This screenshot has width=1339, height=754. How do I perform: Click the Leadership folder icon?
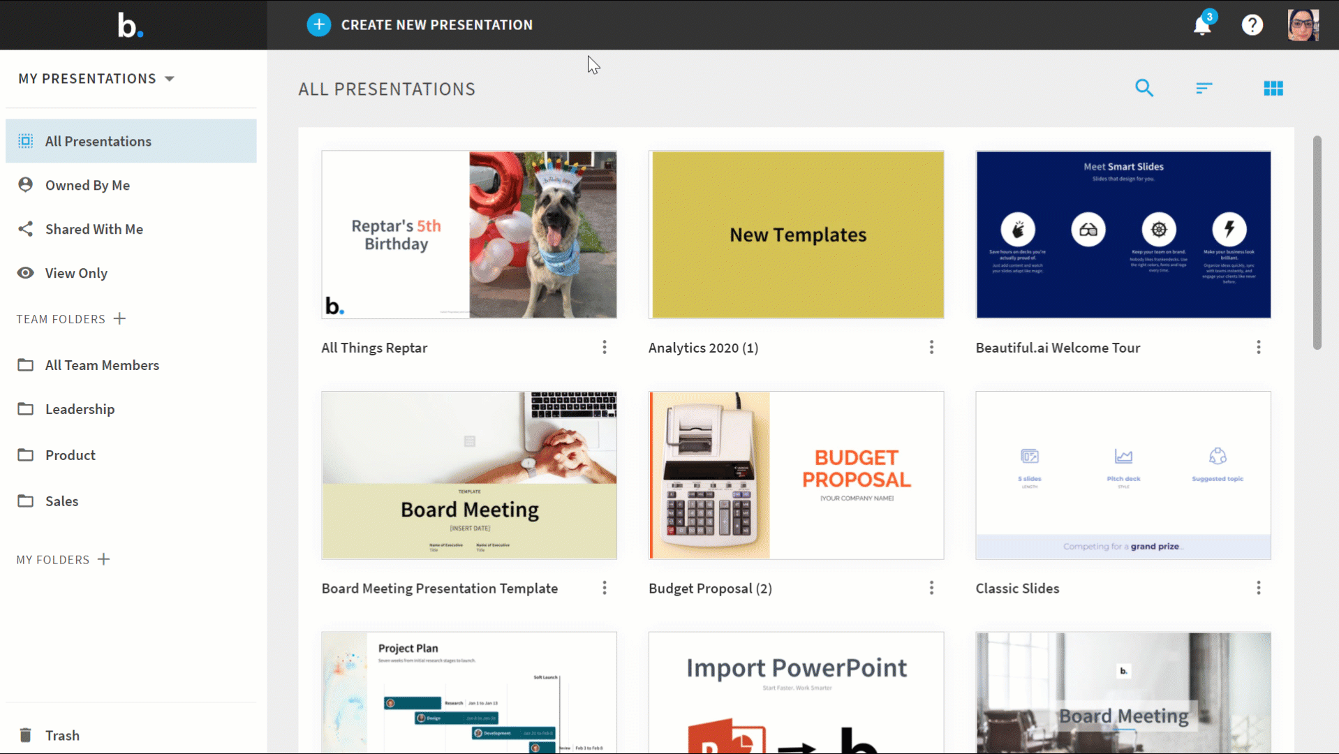(x=26, y=409)
